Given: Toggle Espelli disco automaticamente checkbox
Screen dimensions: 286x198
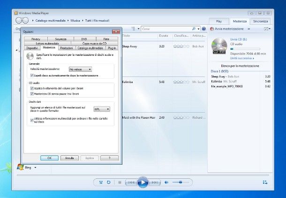Looking at the screenshot, I should tap(32, 76).
